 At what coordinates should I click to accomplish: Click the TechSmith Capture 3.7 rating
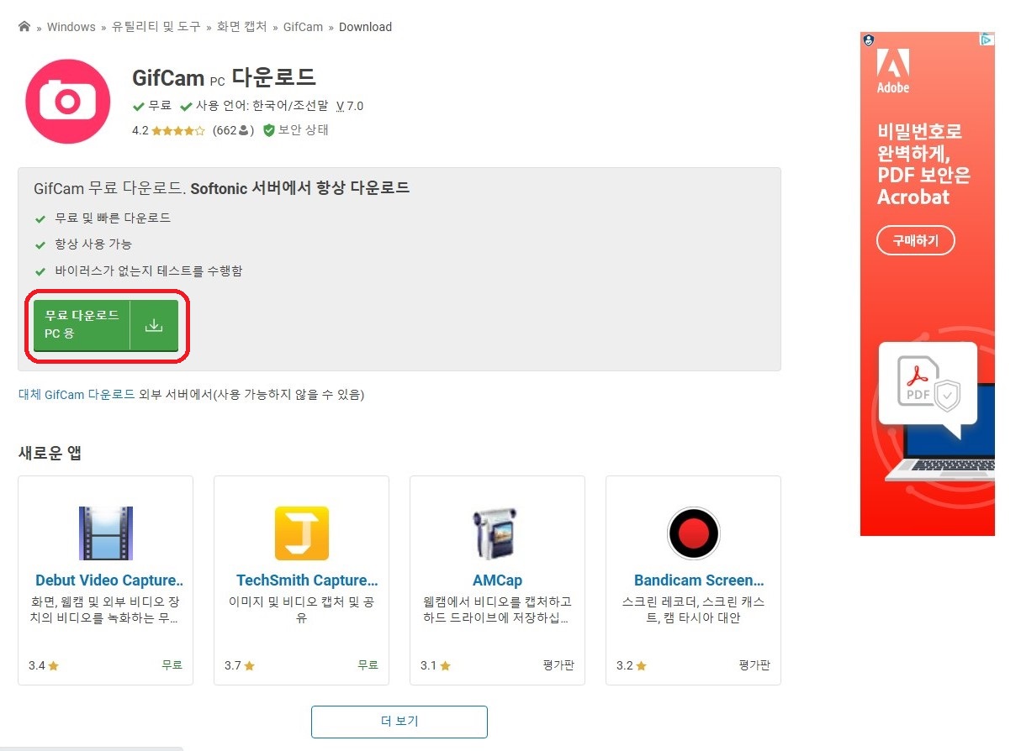coord(240,665)
